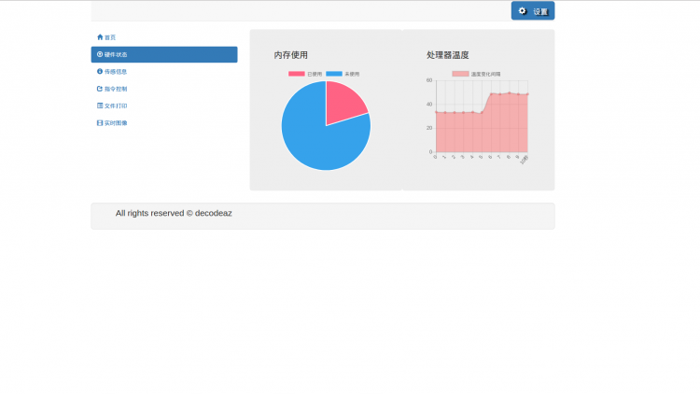The image size is (700, 394).
Task: Click the 内存使用 heading
Action: pyautogui.click(x=290, y=55)
